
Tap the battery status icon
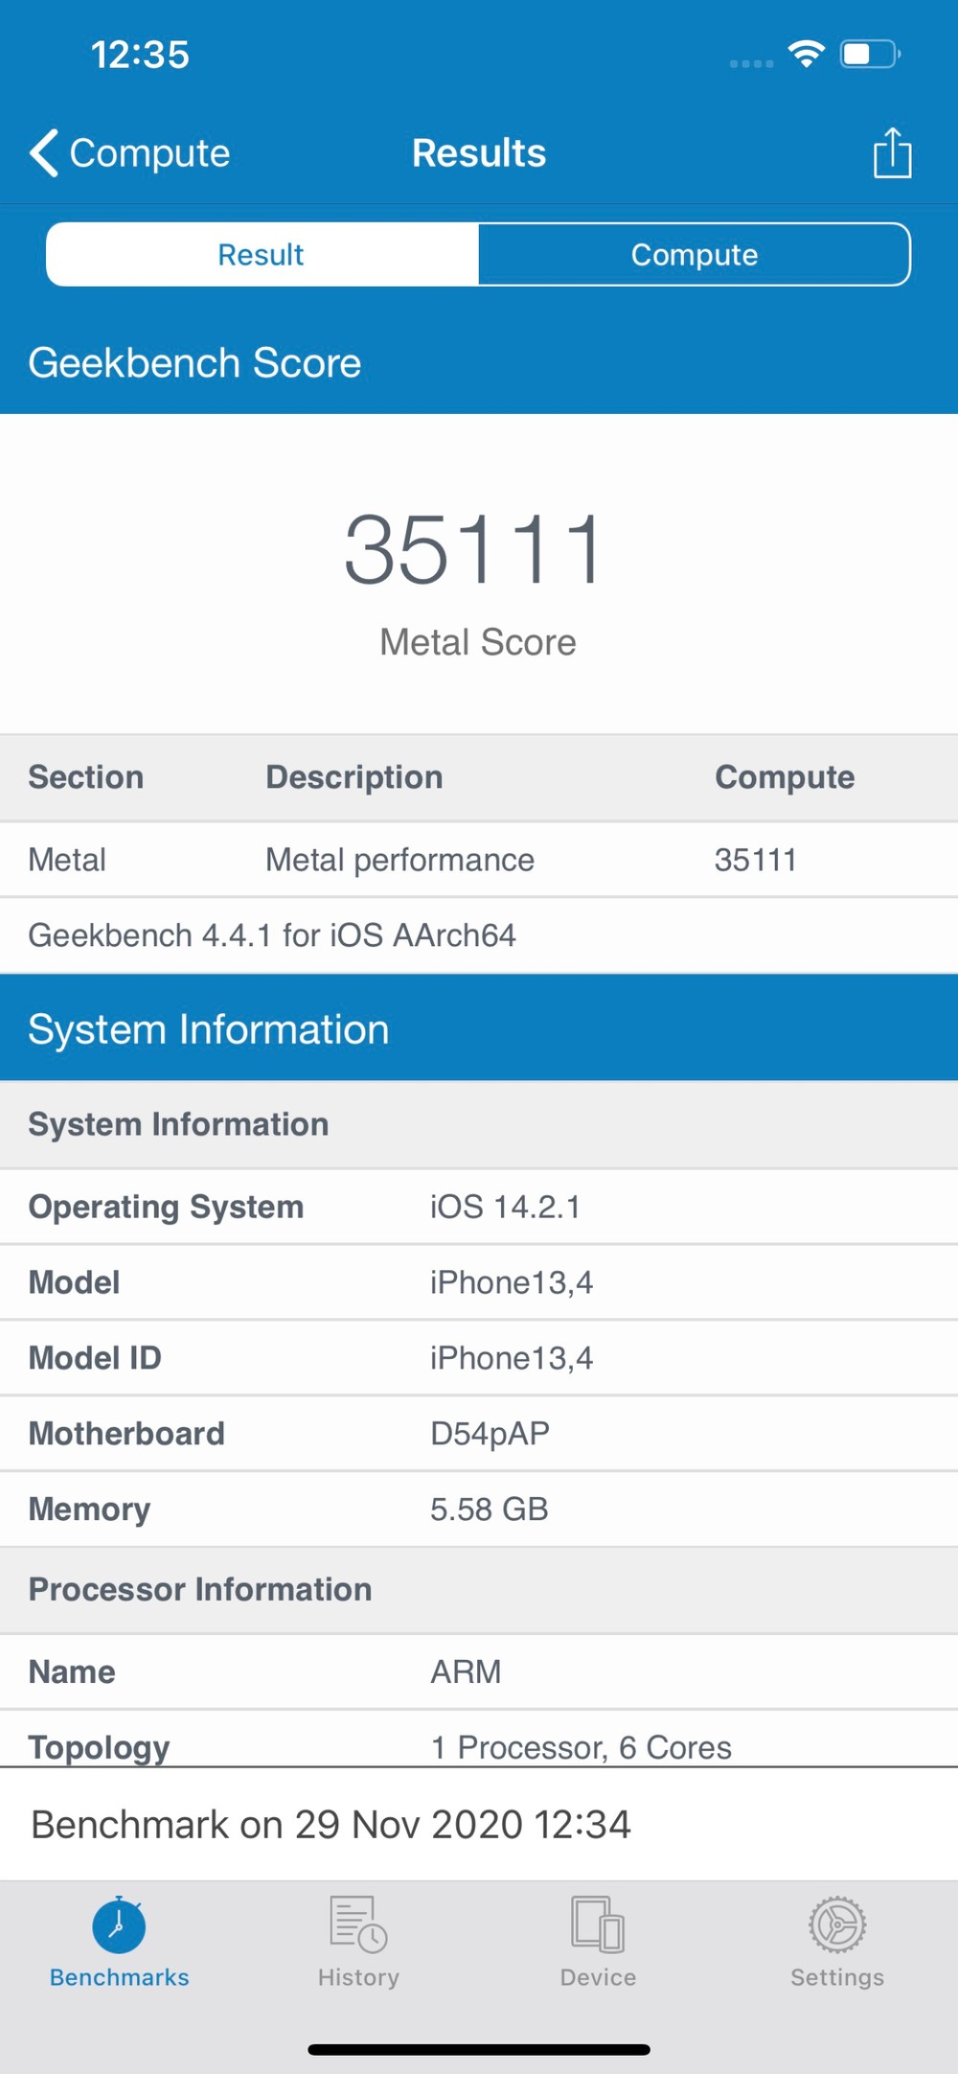pos(869,55)
